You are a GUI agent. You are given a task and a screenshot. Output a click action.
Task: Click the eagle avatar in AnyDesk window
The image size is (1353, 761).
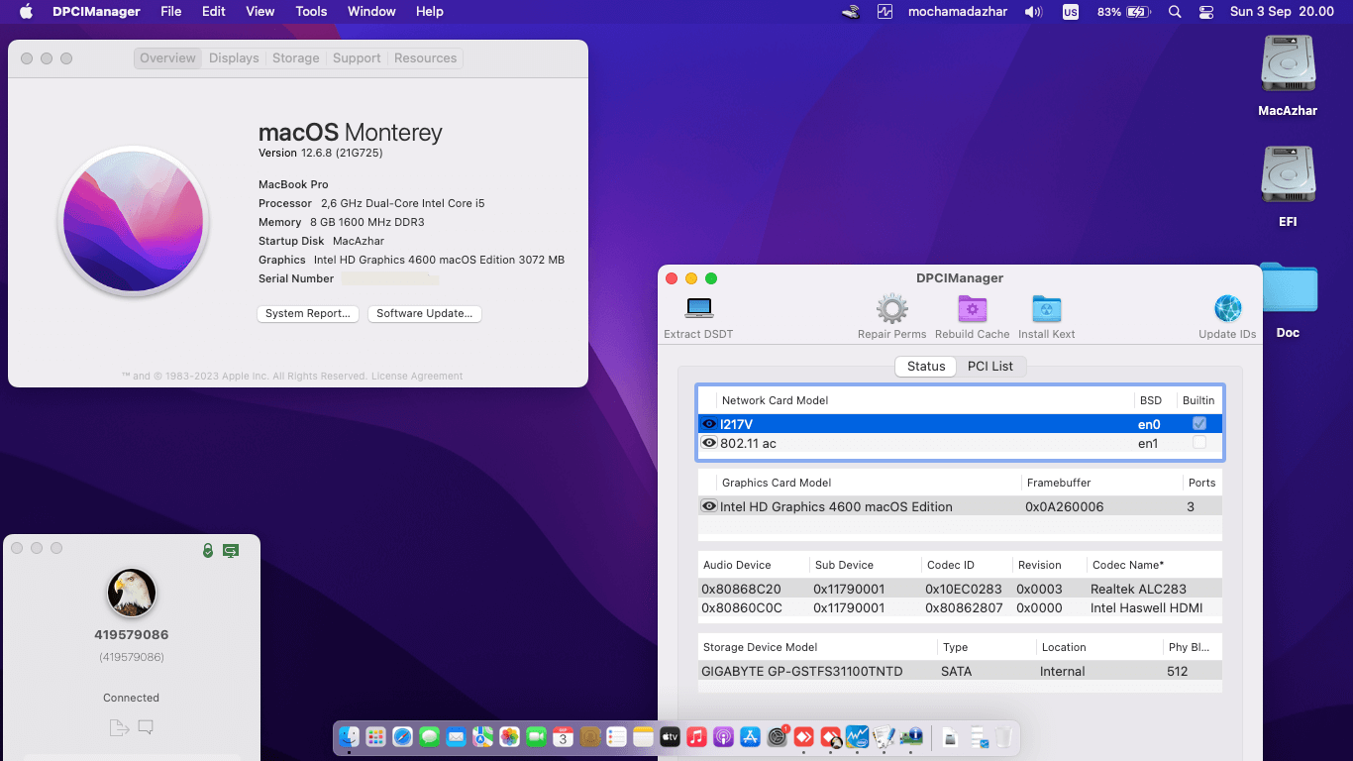[132, 593]
